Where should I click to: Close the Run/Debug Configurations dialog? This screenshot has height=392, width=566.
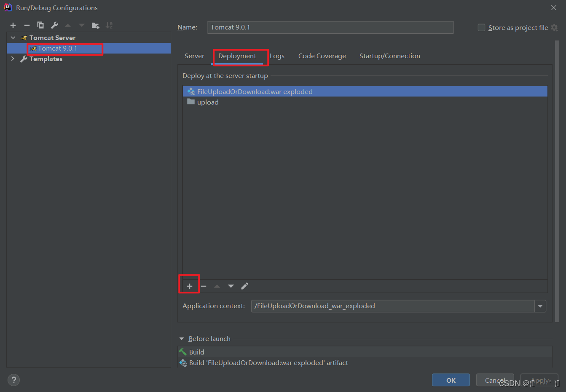point(554,8)
